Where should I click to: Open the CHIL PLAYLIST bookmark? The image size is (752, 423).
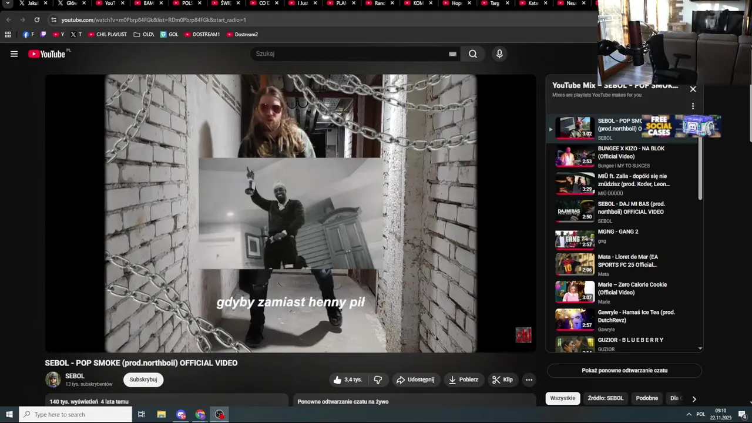tap(108, 35)
